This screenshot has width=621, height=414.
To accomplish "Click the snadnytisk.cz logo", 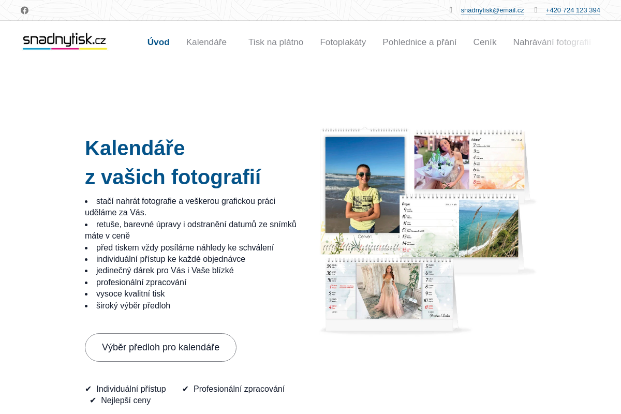I will pyautogui.click(x=65, y=41).
